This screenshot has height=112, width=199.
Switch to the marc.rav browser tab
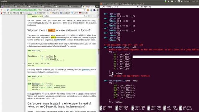pyautogui.click(x=21, y=7)
